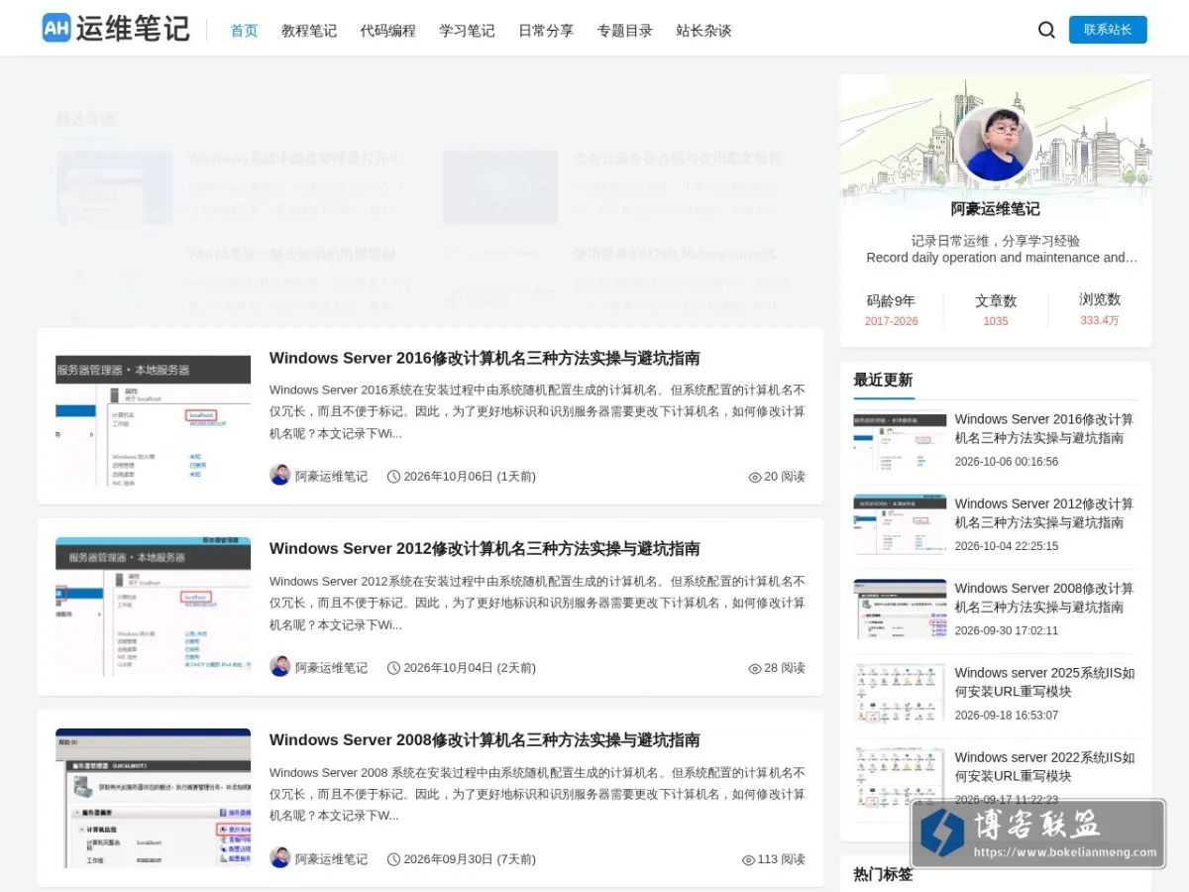Click author name 阿豪运维笔记 on 2012 post
The width and height of the screenshot is (1189, 892).
tap(331, 668)
